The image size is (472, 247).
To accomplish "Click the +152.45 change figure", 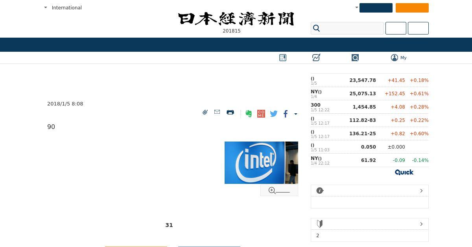I will point(395,94).
